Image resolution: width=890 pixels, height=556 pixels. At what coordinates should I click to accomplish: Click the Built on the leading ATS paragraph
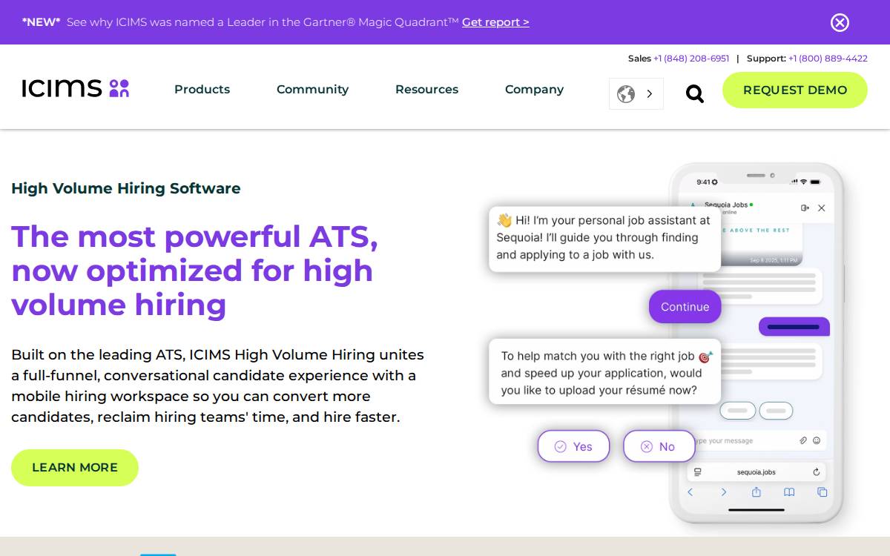pos(218,386)
